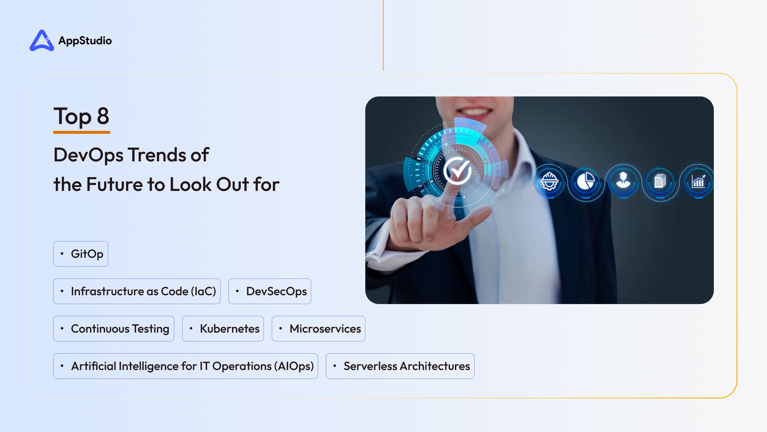Select the DevSecOps tag

(272, 291)
